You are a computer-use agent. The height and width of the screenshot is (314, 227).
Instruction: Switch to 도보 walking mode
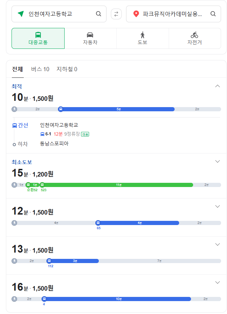coord(142,38)
